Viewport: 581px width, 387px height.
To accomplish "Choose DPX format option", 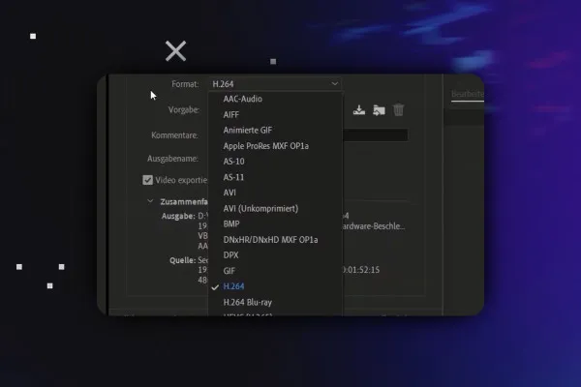I will point(230,255).
